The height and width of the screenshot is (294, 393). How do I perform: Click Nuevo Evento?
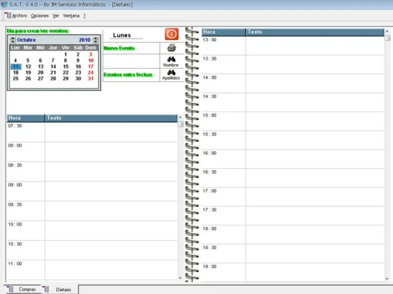click(119, 48)
